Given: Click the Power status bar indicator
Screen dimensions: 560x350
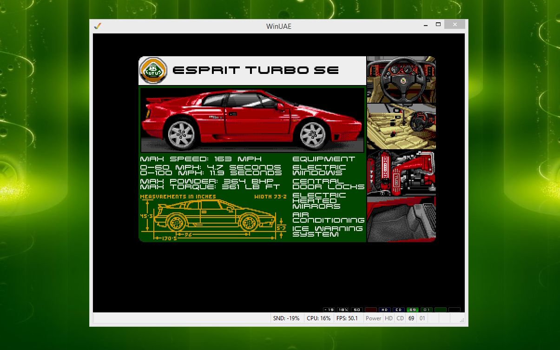Looking at the screenshot, I should 373,318.
